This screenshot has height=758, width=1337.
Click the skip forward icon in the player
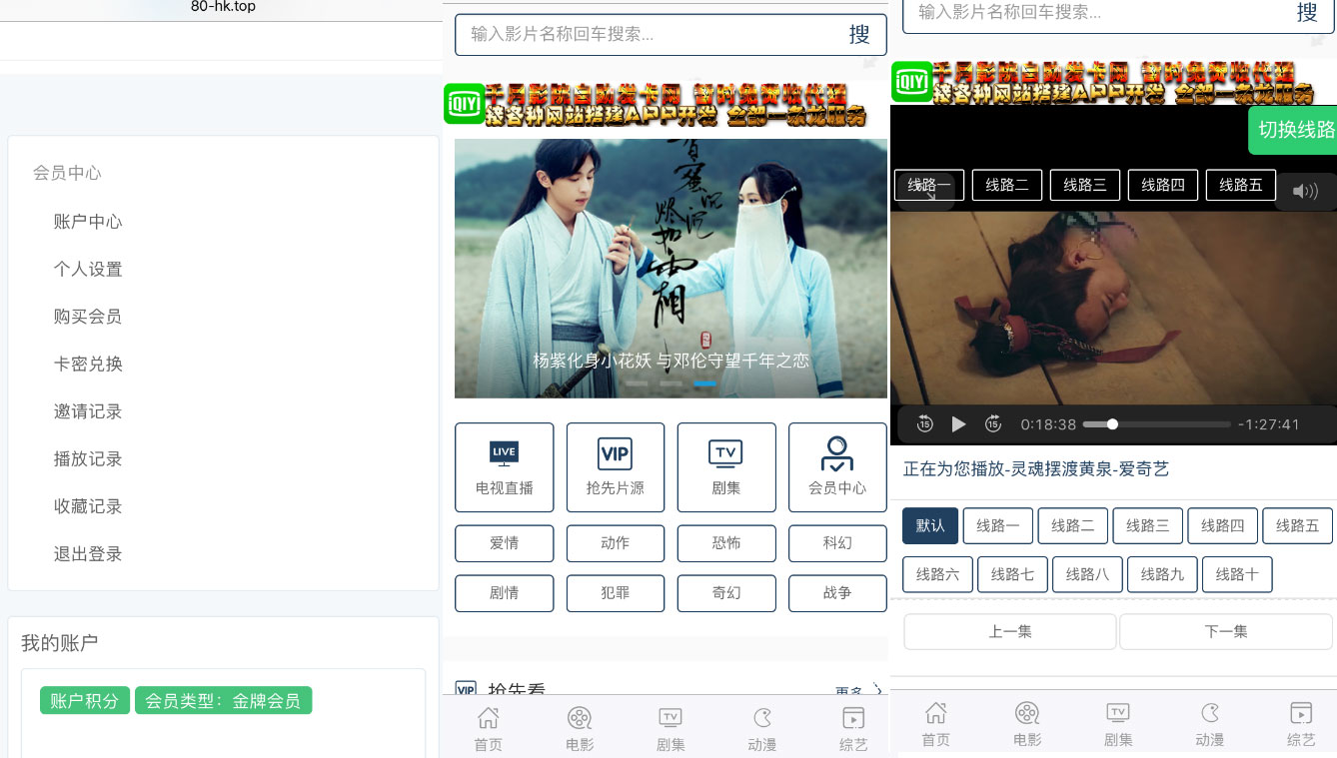pyautogui.click(x=993, y=424)
